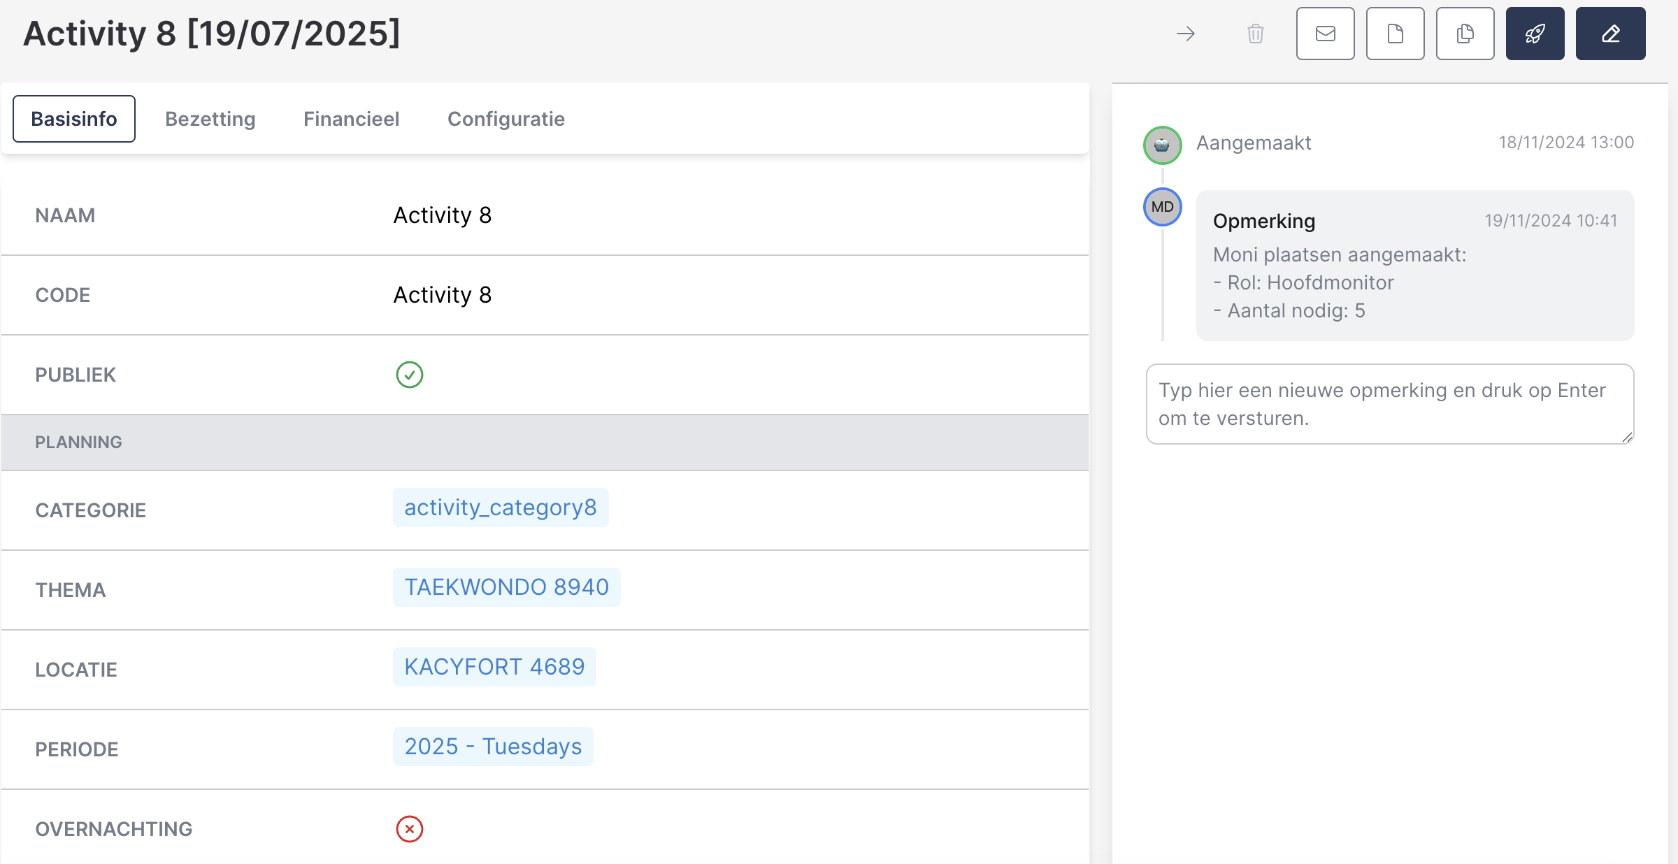
Task: Click the red Overnachting cross indicator
Action: point(410,829)
